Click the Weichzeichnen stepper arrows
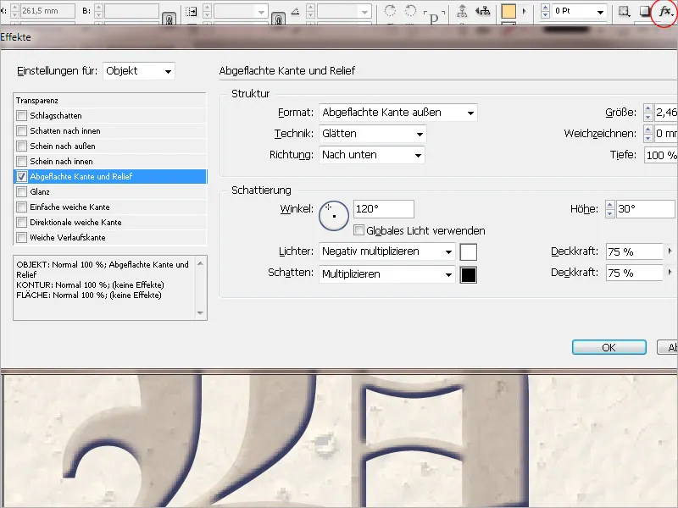This screenshot has height=508, width=678. (x=647, y=134)
